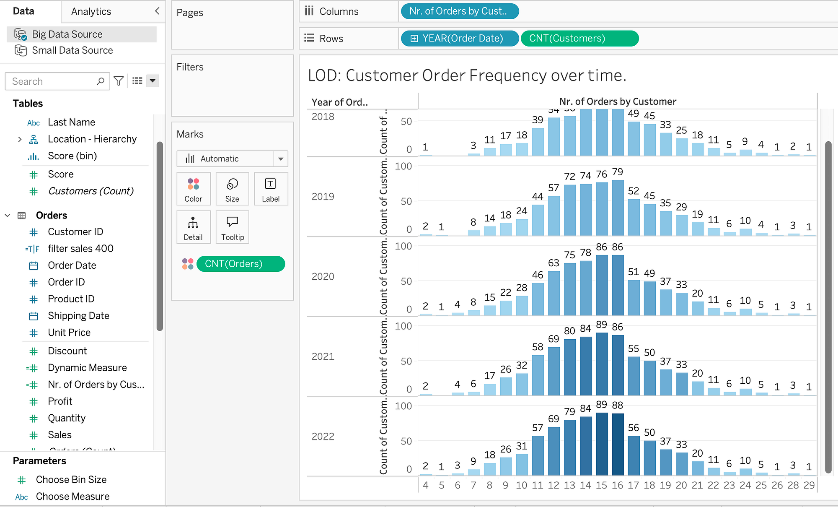Click the search magnifier icon
Image resolution: width=838 pixels, height=507 pixels.
101,81
